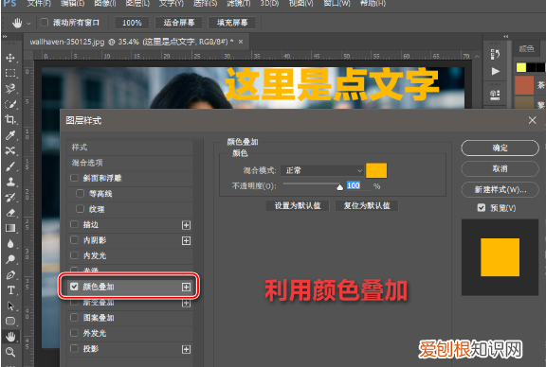Viewport: 546px width, 367px height.
Task: Uncheck 颜色叠加 style checkbox
Action: click(x=74, y=287)
